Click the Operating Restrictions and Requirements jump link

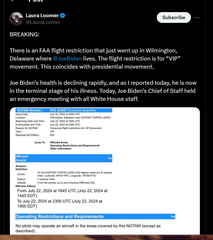point(75,146)
